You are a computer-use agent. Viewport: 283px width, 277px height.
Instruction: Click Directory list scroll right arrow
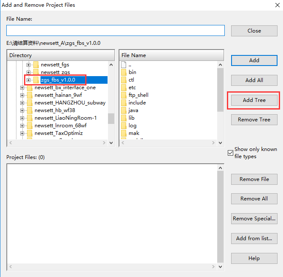pyautogui.click(x=104, y=143)
